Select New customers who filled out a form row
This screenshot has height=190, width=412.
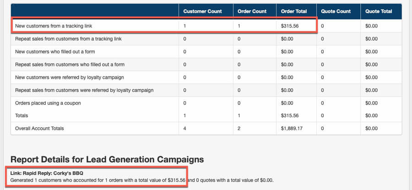click(x=206, y=52)
